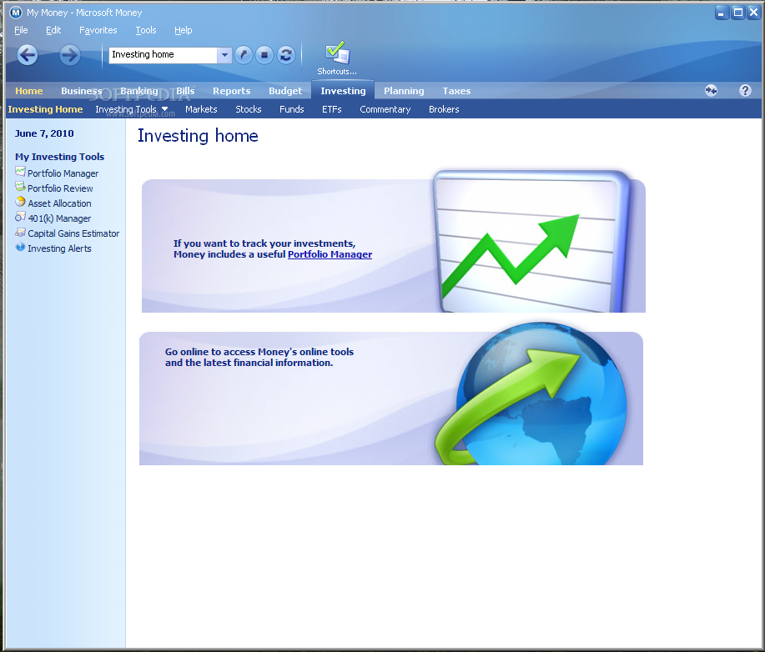Viewport: 765px width, 652px height.
Task: Click the 401(k) Manager sidebar icon
Action: coord(20,217)
